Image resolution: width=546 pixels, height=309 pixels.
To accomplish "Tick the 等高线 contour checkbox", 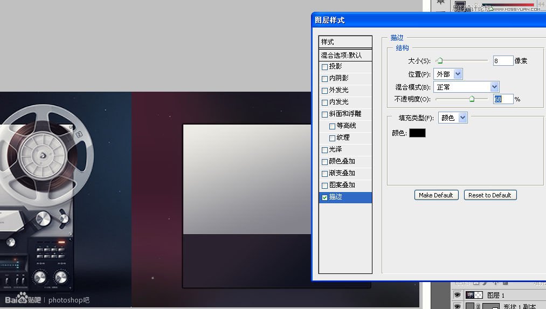I will (x=332, y=126).
